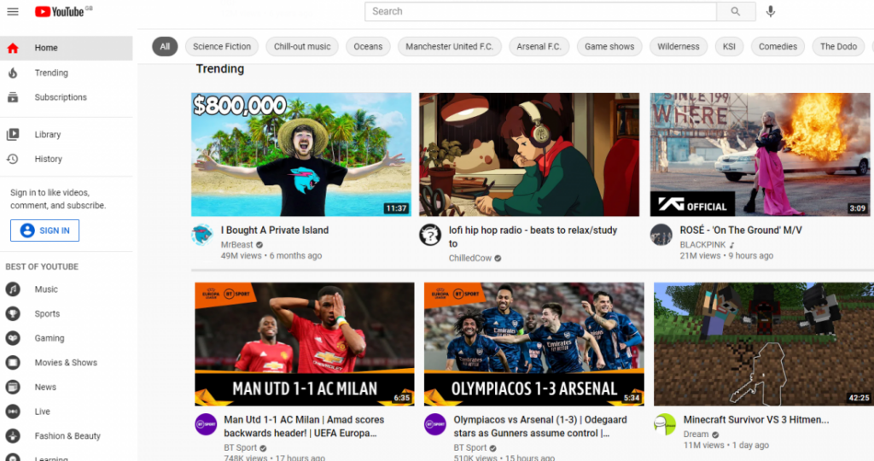
Task: Select the Oceans filter chip
Action: point(368,47)
